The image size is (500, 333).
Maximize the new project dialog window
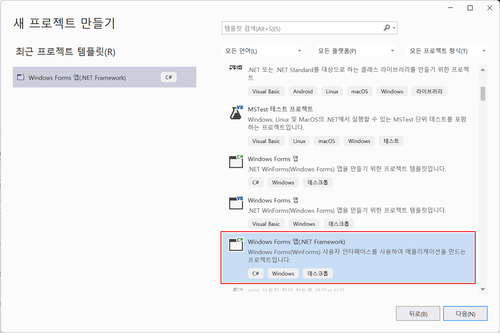point(470,8)
